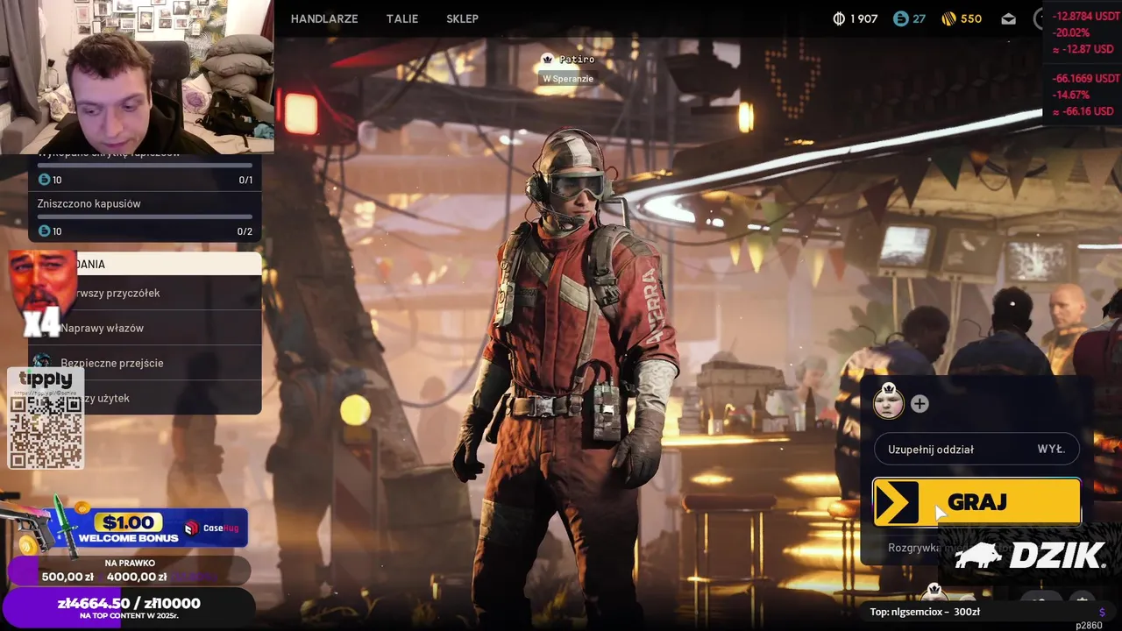Open the mail envelope icon
The width and height of the screenshot is (1122, 631).
click(1009, 18)
